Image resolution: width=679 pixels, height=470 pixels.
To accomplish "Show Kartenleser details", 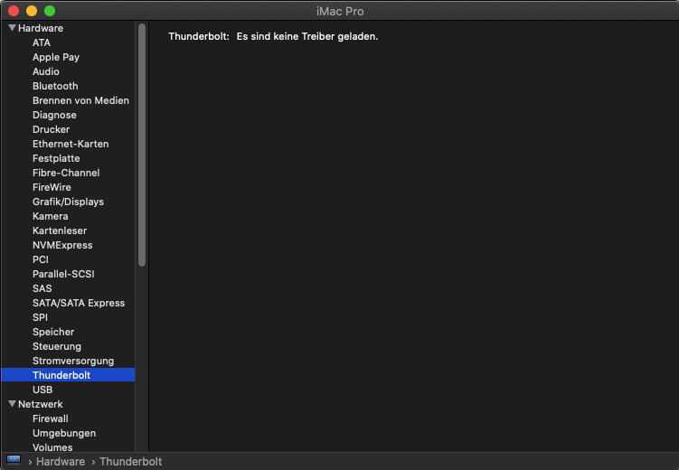I will coord(60,230).
